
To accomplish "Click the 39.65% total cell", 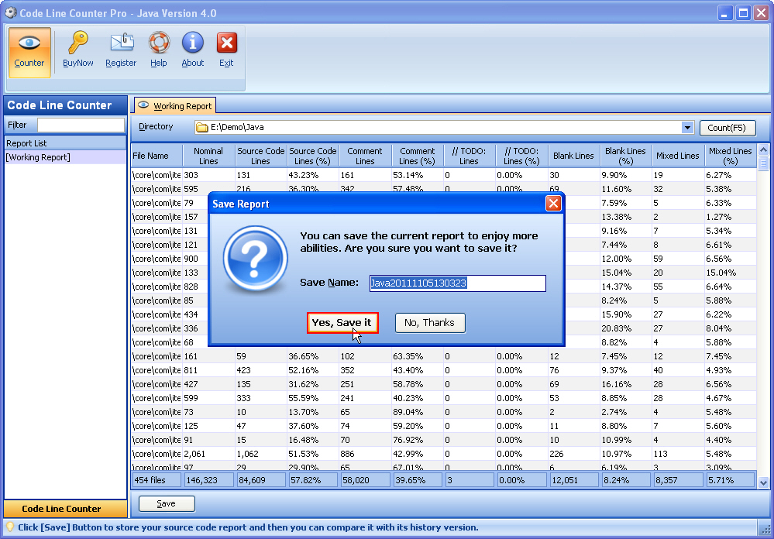I will pos(418,480).
